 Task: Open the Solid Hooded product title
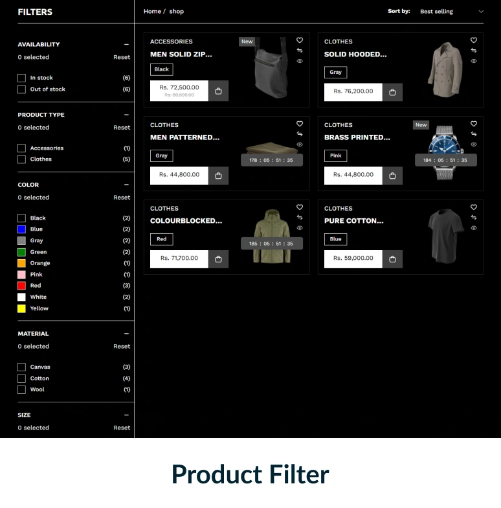click(355, 54)
